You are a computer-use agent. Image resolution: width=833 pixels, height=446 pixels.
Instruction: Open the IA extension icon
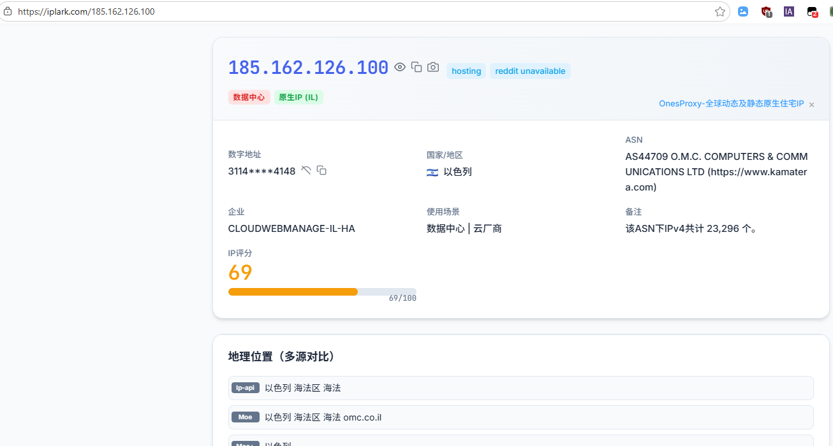(x=789, y=11)
